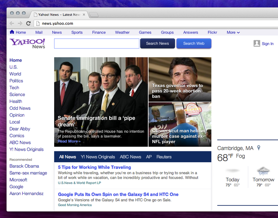Open the Texas governor abortion ban story thumbnail
This screenshot has width=278, height=218.
[179, 79]
